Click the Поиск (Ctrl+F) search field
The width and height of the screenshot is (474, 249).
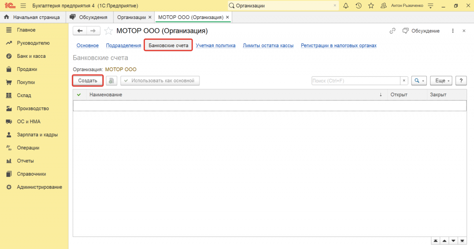(355, 81)
